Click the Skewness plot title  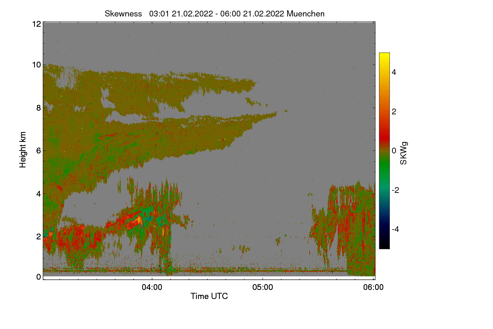(214, 14)
